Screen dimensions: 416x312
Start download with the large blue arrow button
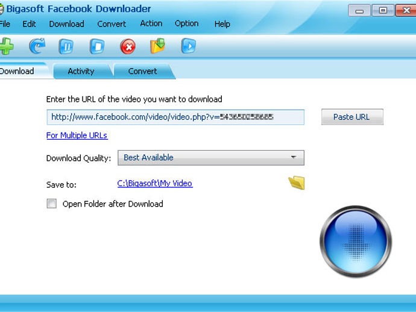(356, 242)
